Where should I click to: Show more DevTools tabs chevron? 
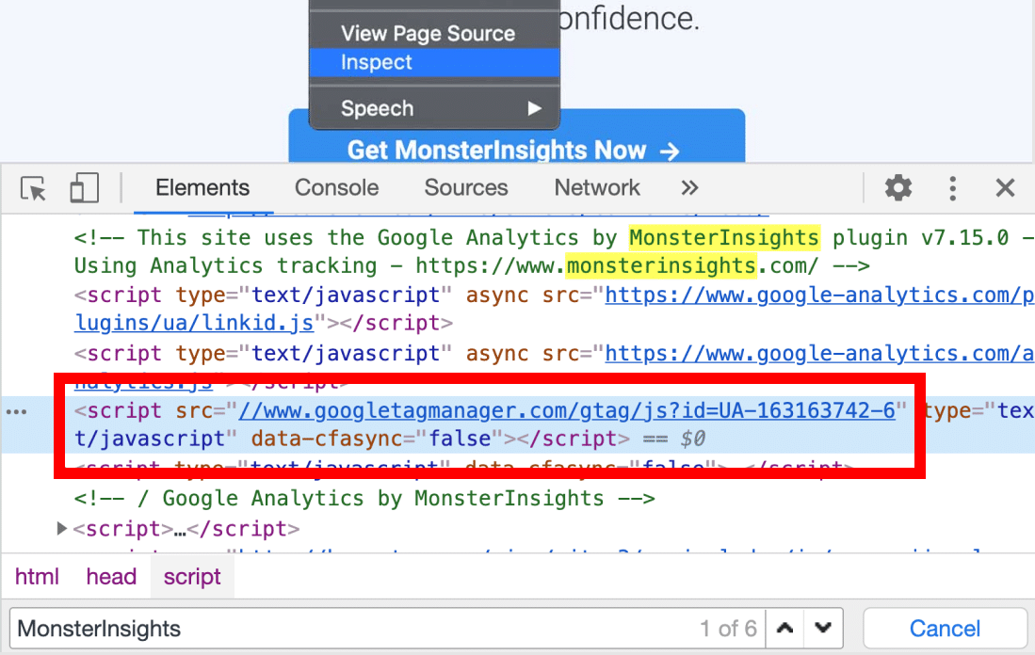689,188
